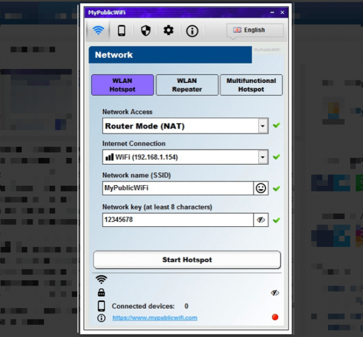Expand the Network Access dropdown arrow

(263, 126)
